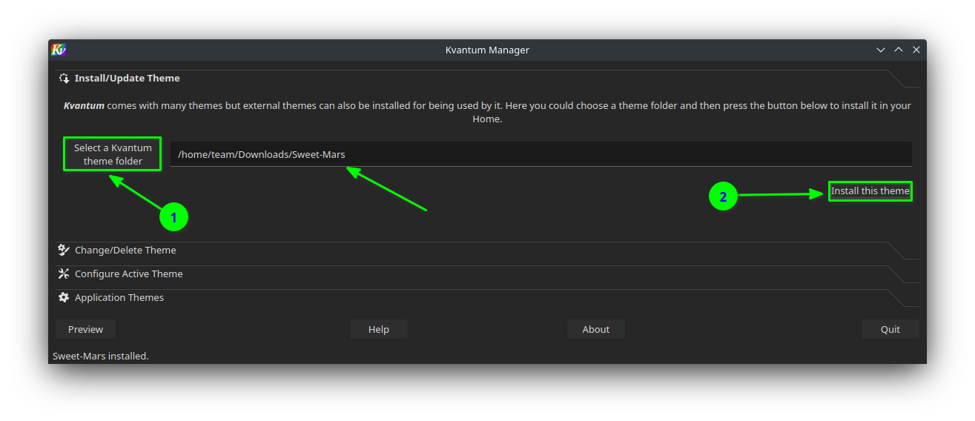Show the About dialog
The height and width of the screenshot is (421, 975).
pyautogui.click(x=596, y=329)
